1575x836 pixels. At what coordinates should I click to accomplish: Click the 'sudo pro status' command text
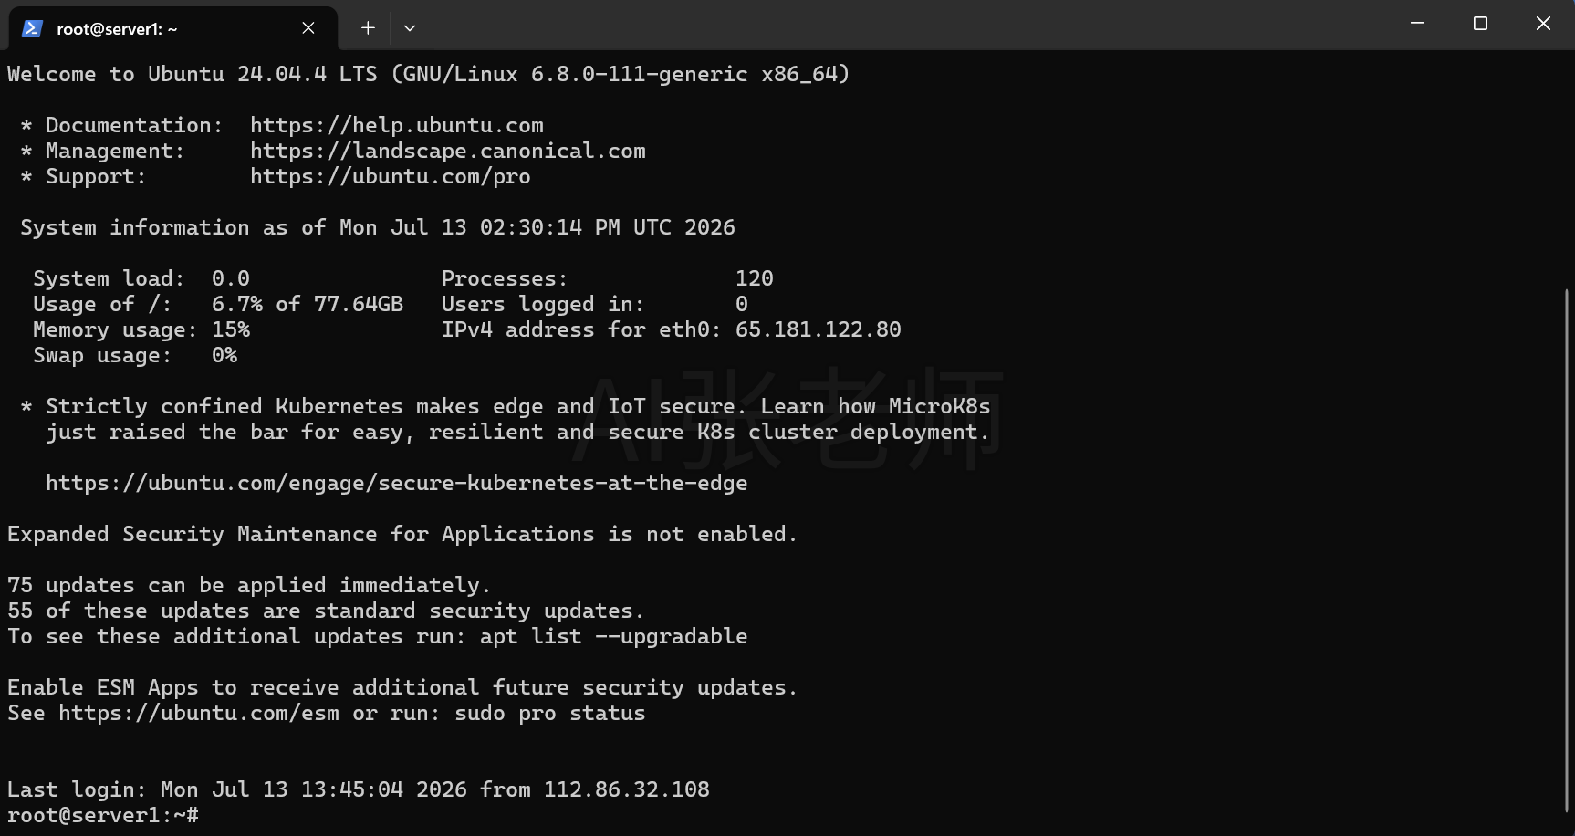550,713
